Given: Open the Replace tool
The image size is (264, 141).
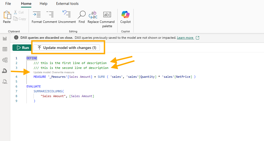Looking at the screenshot, I should click(93, 17).
